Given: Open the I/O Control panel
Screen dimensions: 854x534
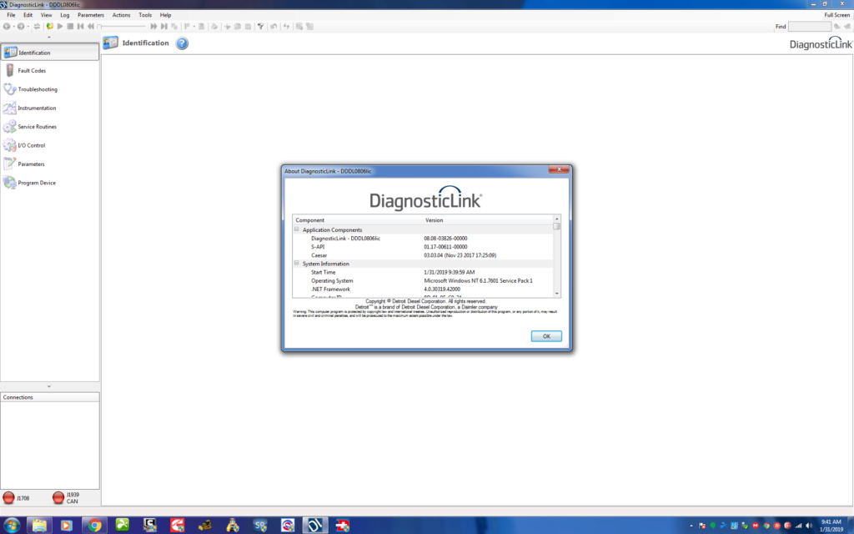Looking at the screenshot, I should tap(49, 145).
